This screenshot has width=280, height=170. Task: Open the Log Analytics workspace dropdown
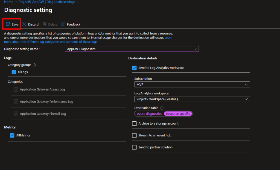point(192,99)
